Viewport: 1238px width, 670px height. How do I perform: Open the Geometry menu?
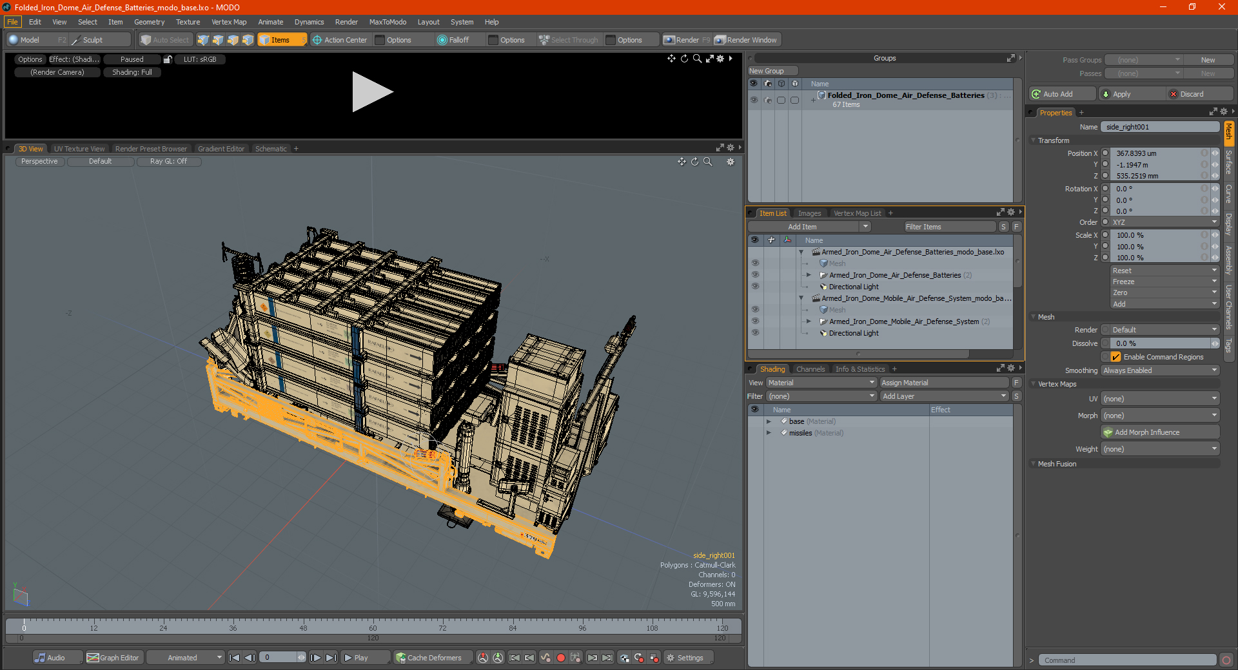pos(149,22)
